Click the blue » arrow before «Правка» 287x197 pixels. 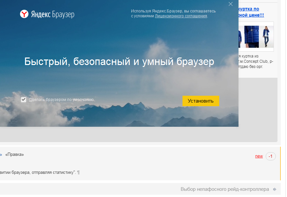1,155
